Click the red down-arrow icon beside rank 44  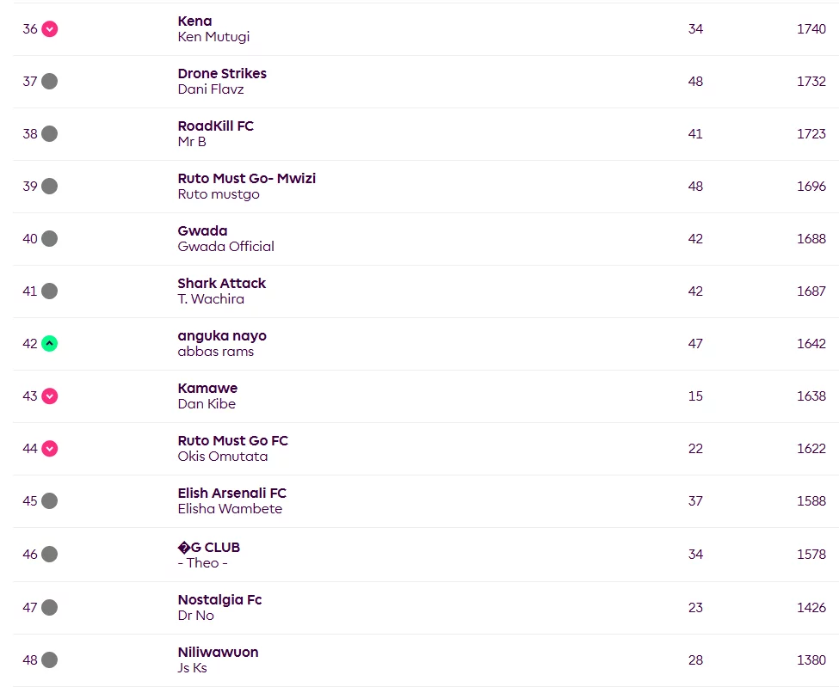[50, 449]
